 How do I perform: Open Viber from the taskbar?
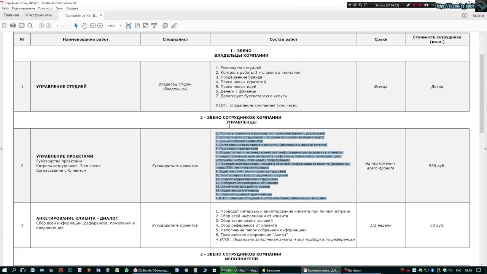pos(177,270)
